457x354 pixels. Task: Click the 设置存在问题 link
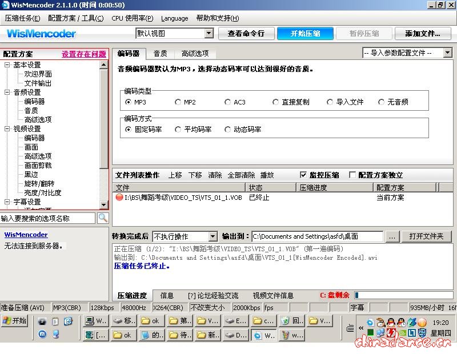[84, 54]
